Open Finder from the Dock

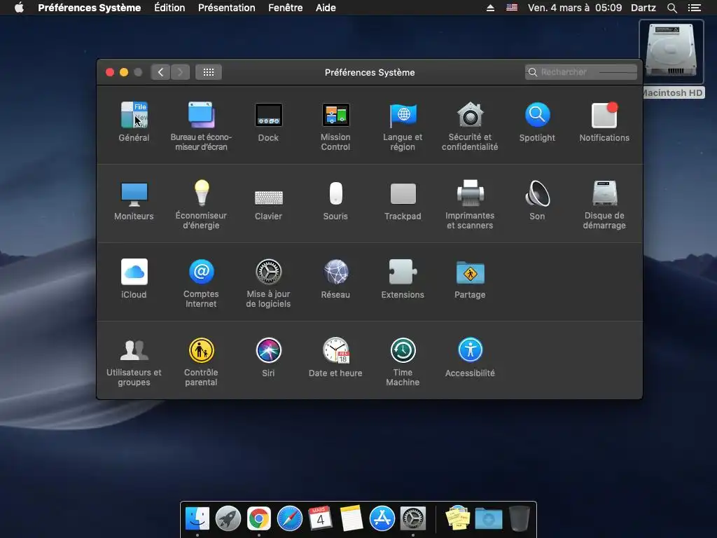pos(197,519)
